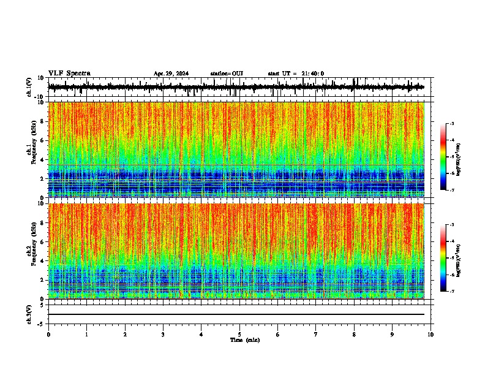Click the ch.1 color scale log(PSD) unit label

[x=458, y=160]
